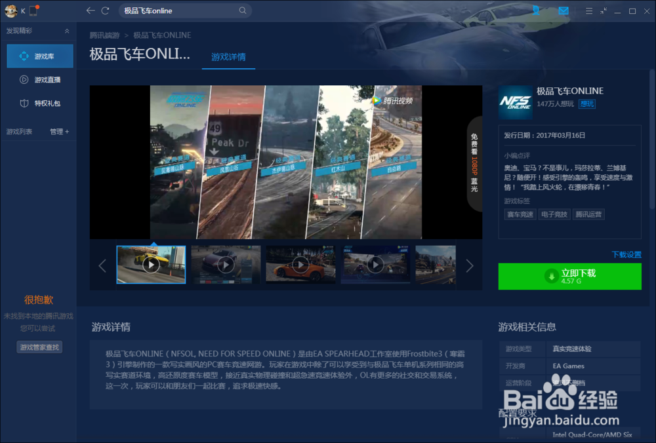Image resolution: width=656 pixels, height=443 pixels.
Task: Click the EA Games developer value
Action: tap(568, 366)
